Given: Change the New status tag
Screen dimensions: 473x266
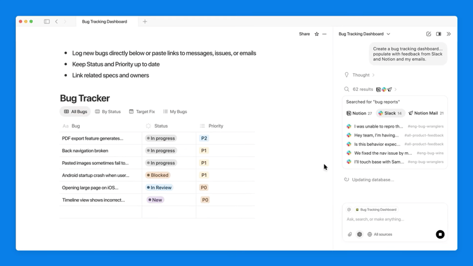Looking at the screenshot, I should coord(156,200).
